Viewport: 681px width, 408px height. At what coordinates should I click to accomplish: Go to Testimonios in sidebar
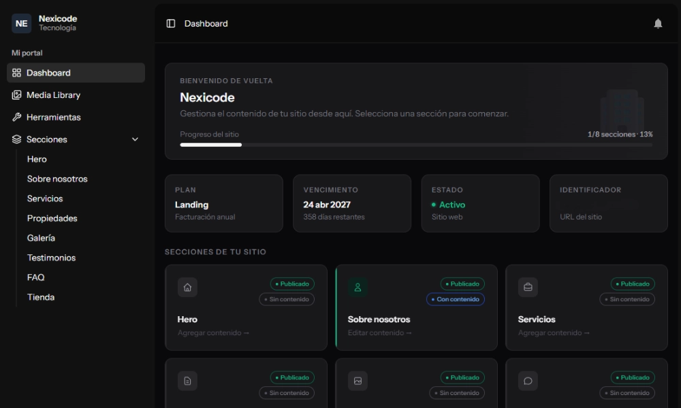click(51, 258)
